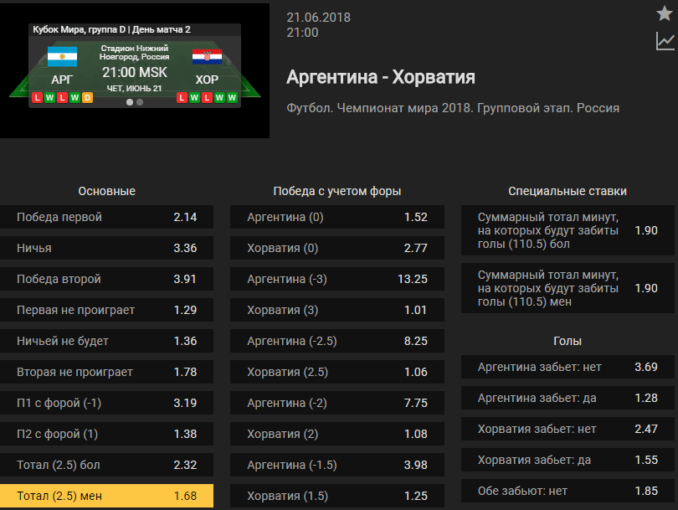Choose Хорватия (2.5) odds 1.06
Screen dimensions: 678x510
[337, 372]
